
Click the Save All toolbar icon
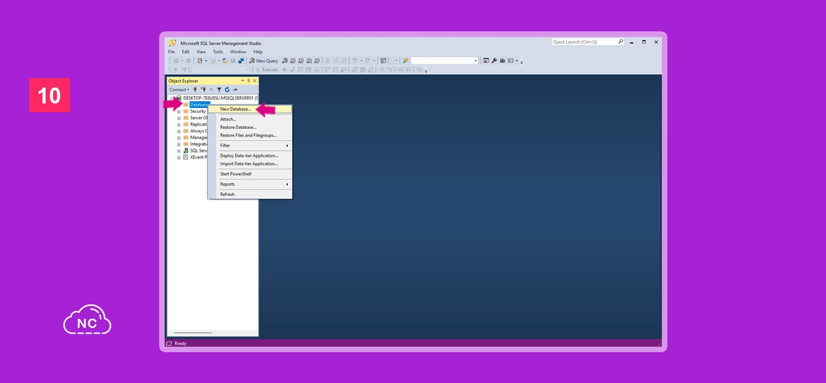tap(242, 61)
